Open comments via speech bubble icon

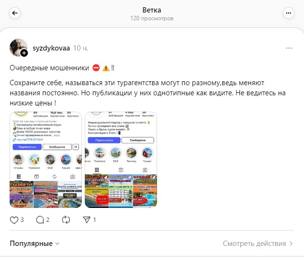40,220
